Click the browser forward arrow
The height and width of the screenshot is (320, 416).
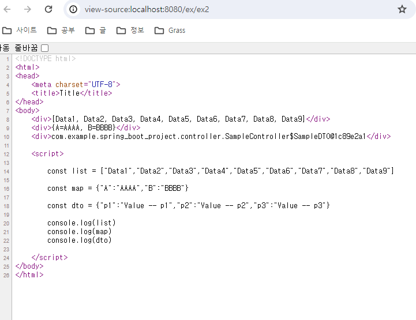(x=28, y=9)
